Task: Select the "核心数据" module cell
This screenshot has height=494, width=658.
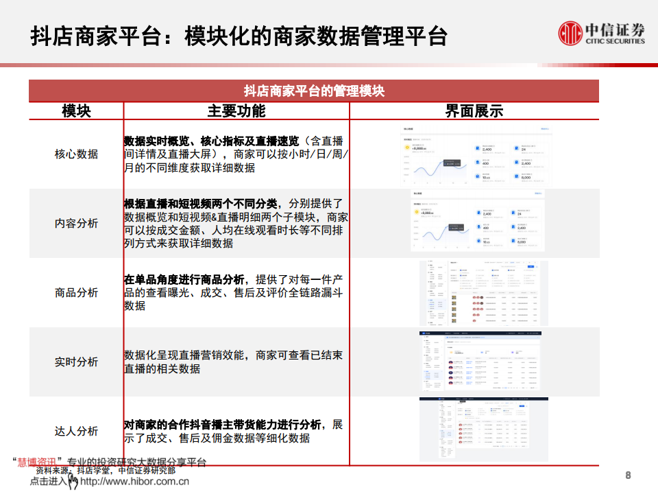Action: [x=76, y=154]
